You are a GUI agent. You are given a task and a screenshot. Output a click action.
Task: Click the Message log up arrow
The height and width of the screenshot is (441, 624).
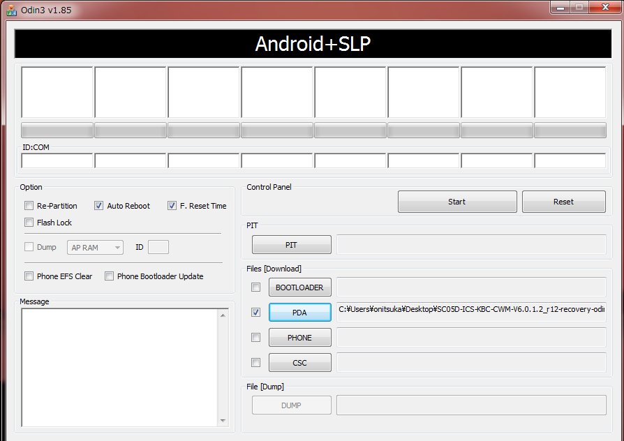click(223, 315)
